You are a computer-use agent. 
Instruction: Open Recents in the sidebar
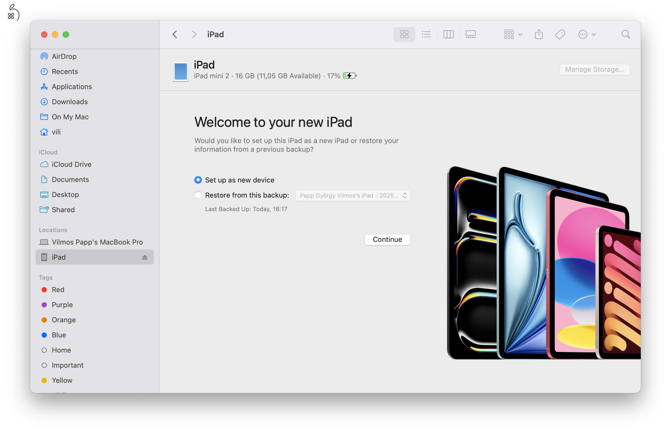coord(95,72)
